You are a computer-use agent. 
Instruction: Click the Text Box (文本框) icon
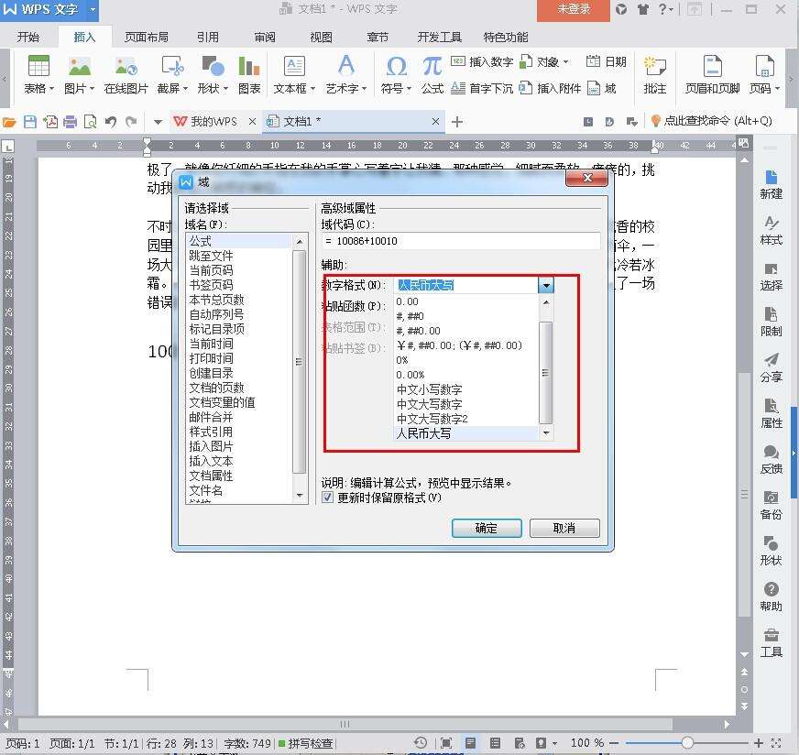click(x=294, y=67)
